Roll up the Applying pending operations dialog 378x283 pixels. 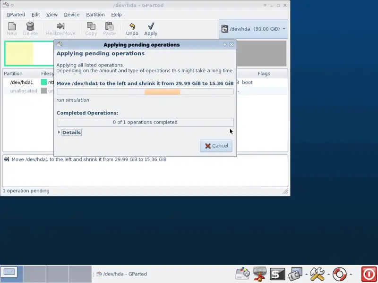click(x=225, y=44)
